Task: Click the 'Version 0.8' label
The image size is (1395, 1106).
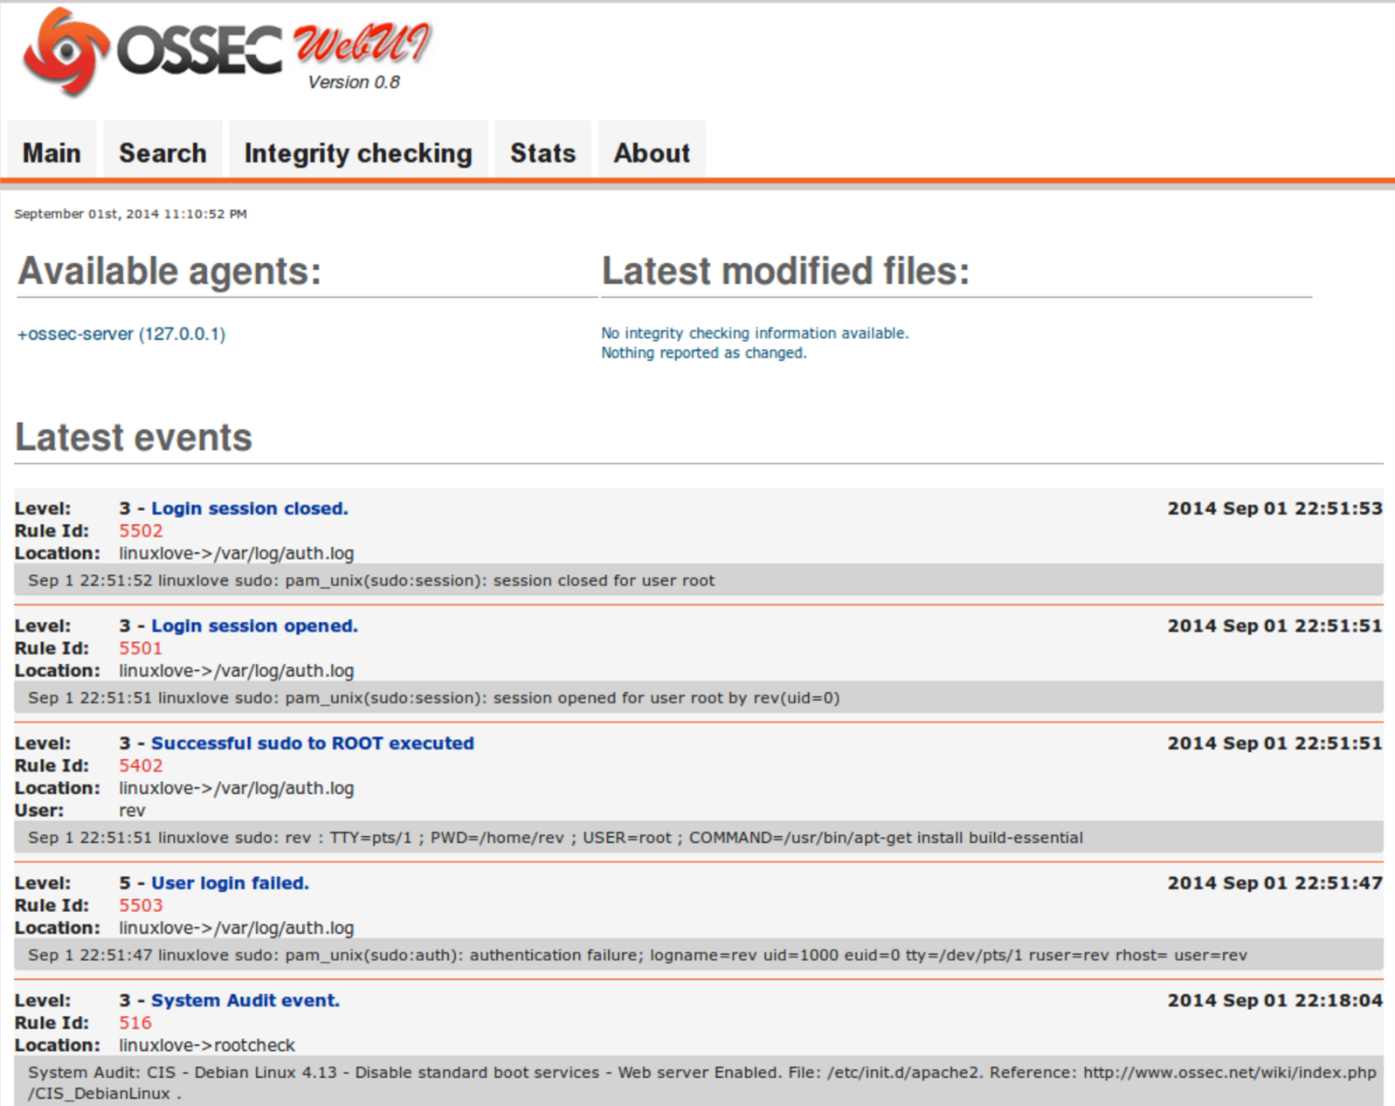Action: [x=354, y=82]
